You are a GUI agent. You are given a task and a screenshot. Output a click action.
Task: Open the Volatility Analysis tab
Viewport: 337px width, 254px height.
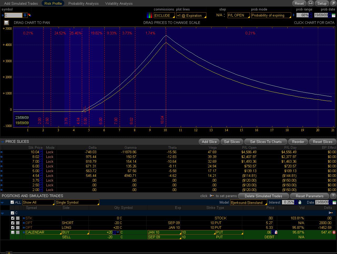[x=119, y=3]
